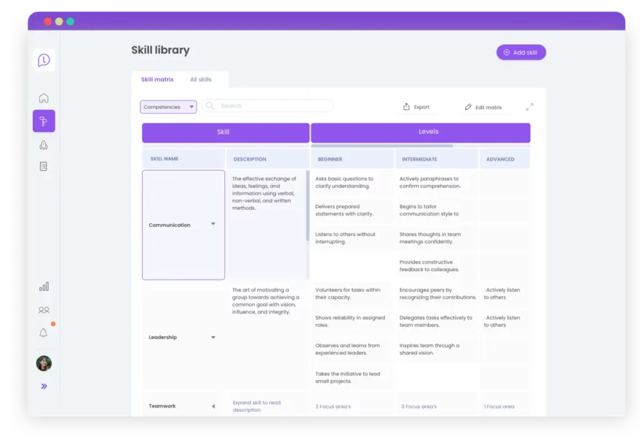Switch to the All skills tab

(x=201, y=79)
